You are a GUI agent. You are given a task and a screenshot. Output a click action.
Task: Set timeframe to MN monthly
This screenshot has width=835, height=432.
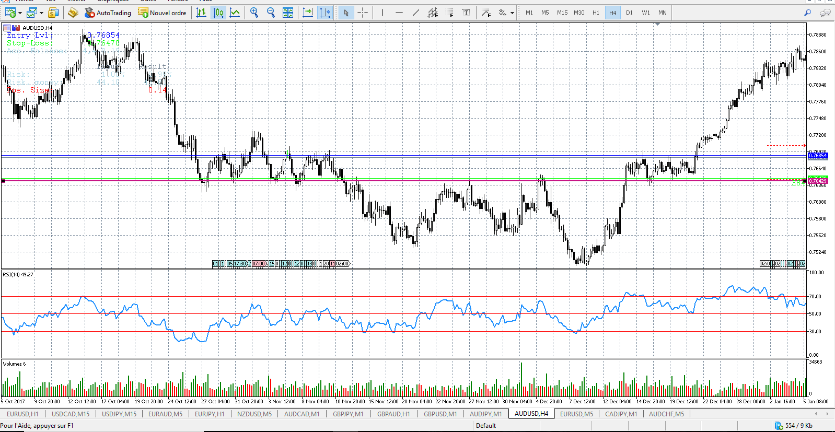click(x=663, y=13)
